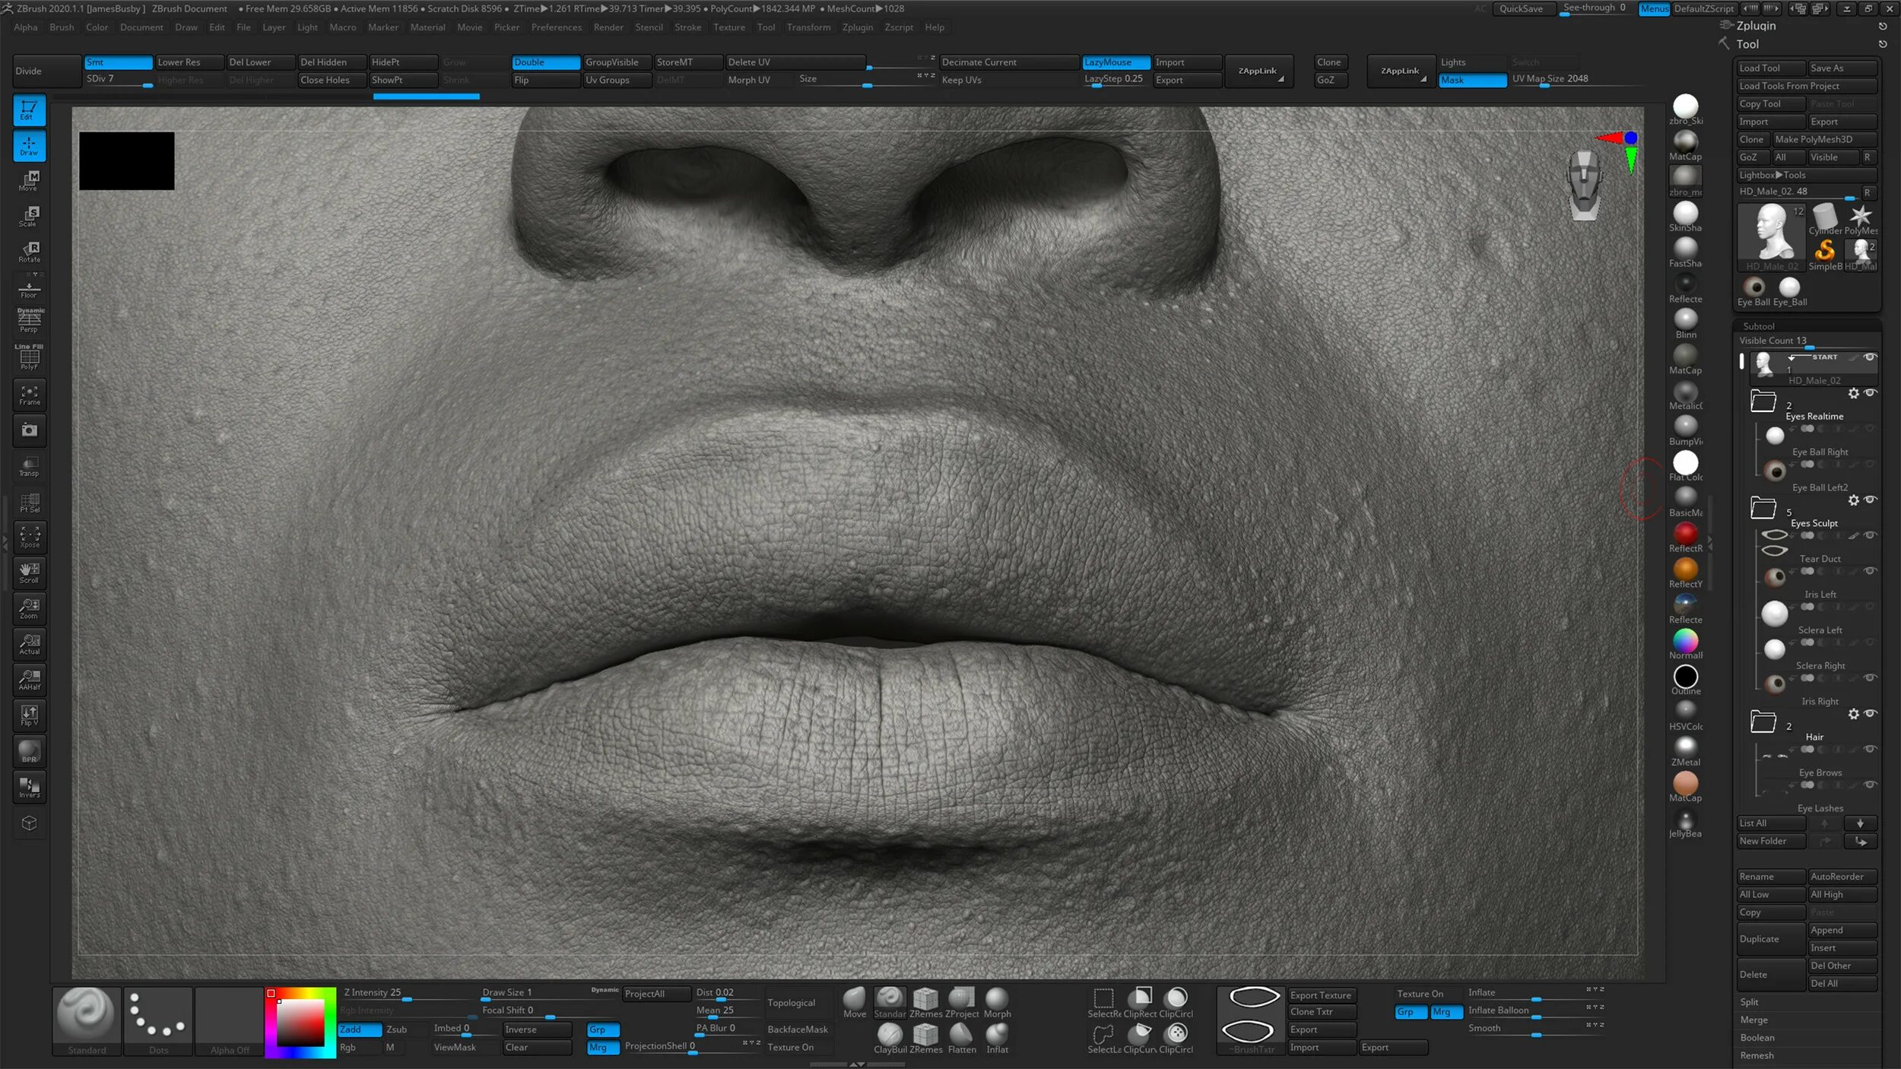Viewport: 1901px width, 1069px height.
Task: Collapse the Hair subtool folder
Action: [1763, 722]
